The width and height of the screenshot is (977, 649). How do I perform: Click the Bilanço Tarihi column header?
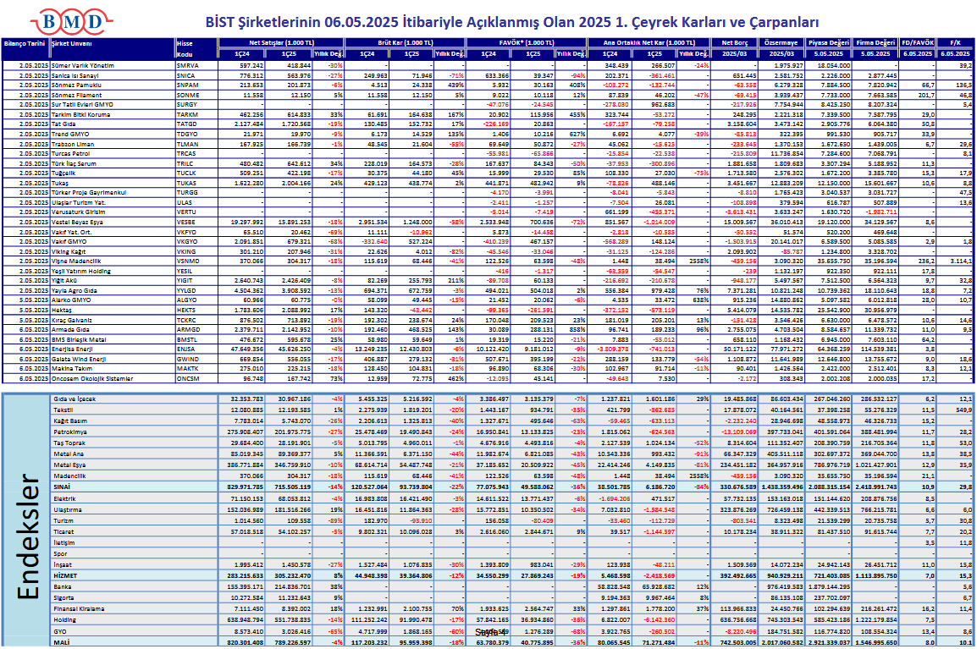point(25,44)
